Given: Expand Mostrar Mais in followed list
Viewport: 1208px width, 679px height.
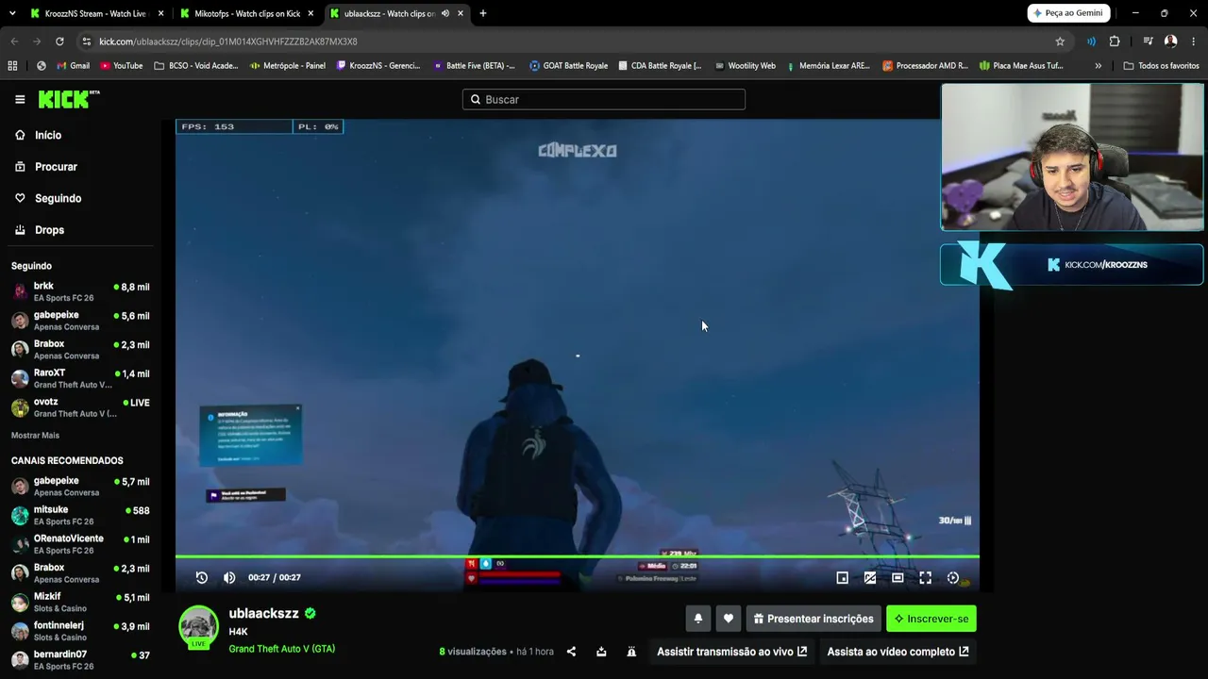Looking at the screenshot, I should point(35,436).
